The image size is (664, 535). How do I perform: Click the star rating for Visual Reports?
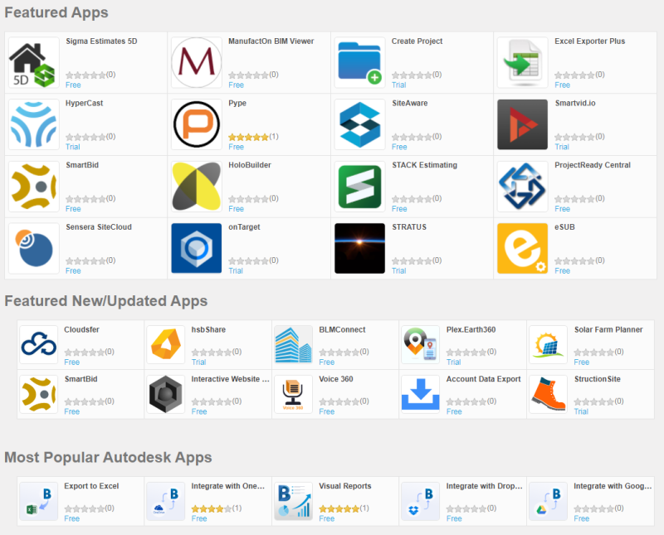[339, 508]
